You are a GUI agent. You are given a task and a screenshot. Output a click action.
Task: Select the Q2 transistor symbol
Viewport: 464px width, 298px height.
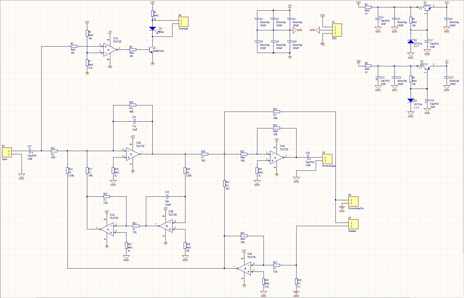pyautogui.click(x=151, y=50)
